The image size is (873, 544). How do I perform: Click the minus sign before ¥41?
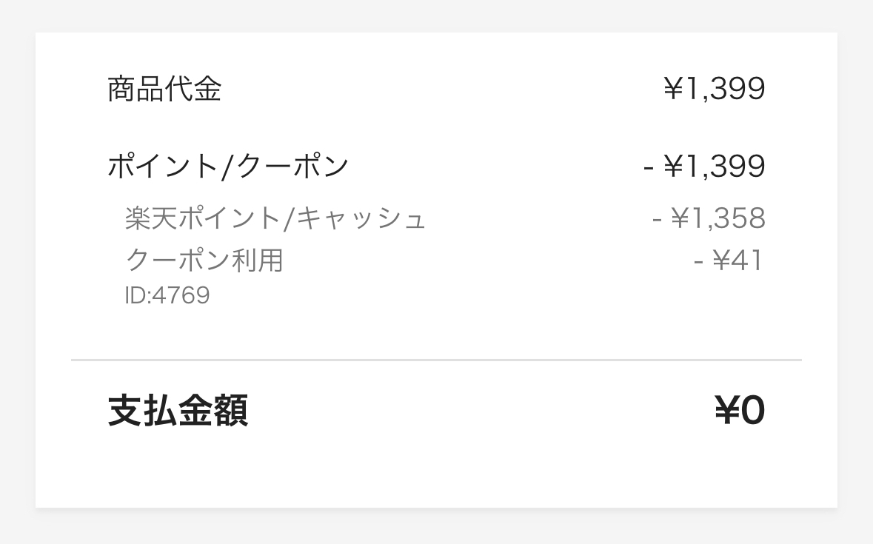click(x=699, y=261)
